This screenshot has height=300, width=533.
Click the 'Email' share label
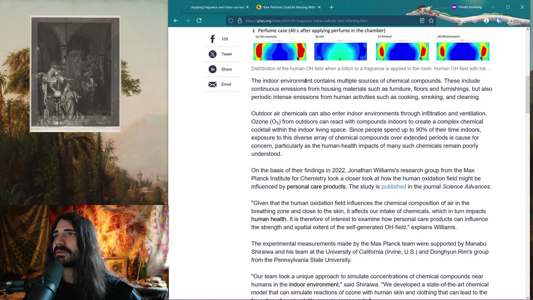pyautogui.click(x=226, y=84)
